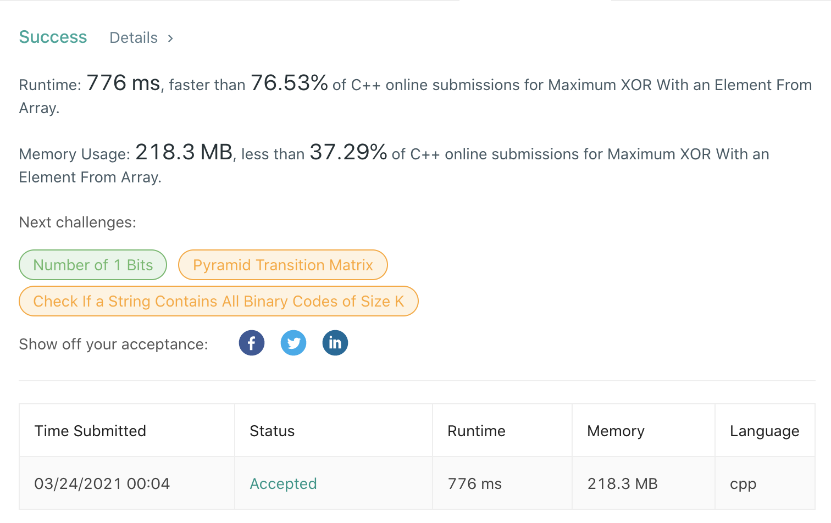This screenshot has width=831, height=523.
Task: Select the 03/24/2021 00:04 submission row
Action: pos(417,483)
